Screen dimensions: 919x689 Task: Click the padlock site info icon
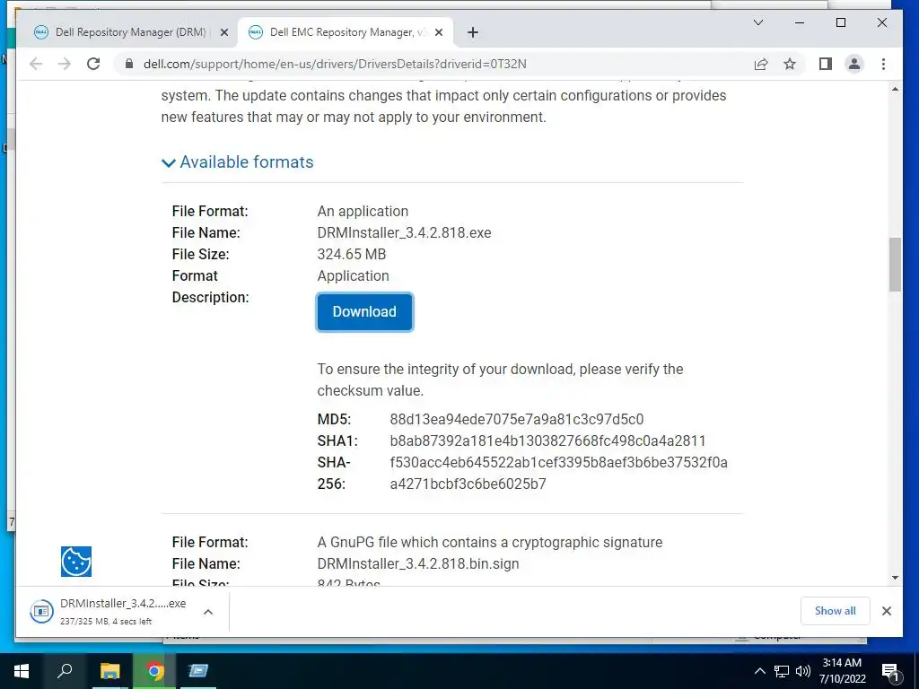pyautogui.click(x=129, y=64)
